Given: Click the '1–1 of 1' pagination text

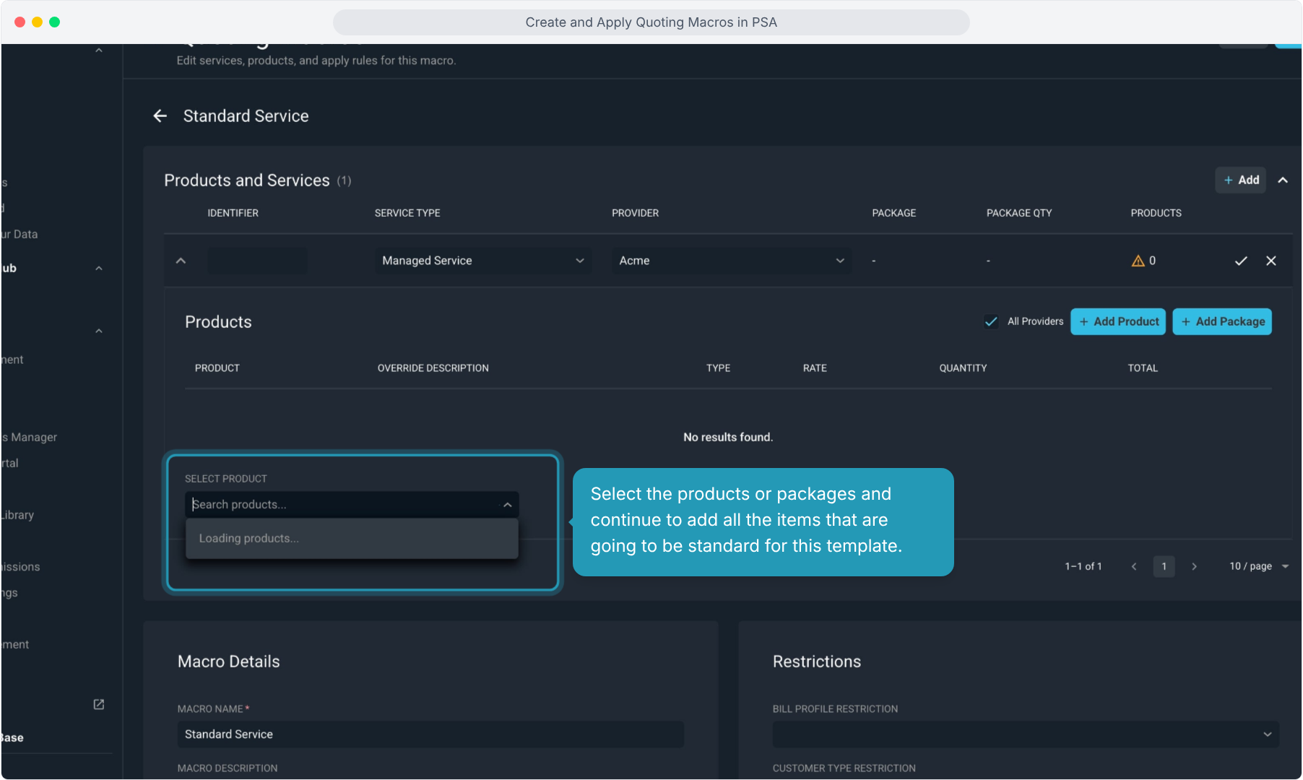Looking at the screenshot, I should 1083,566.
